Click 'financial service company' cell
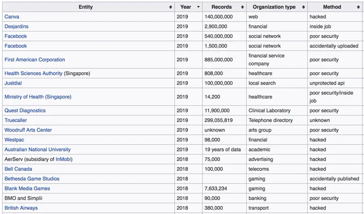 (x=277, y=59)
